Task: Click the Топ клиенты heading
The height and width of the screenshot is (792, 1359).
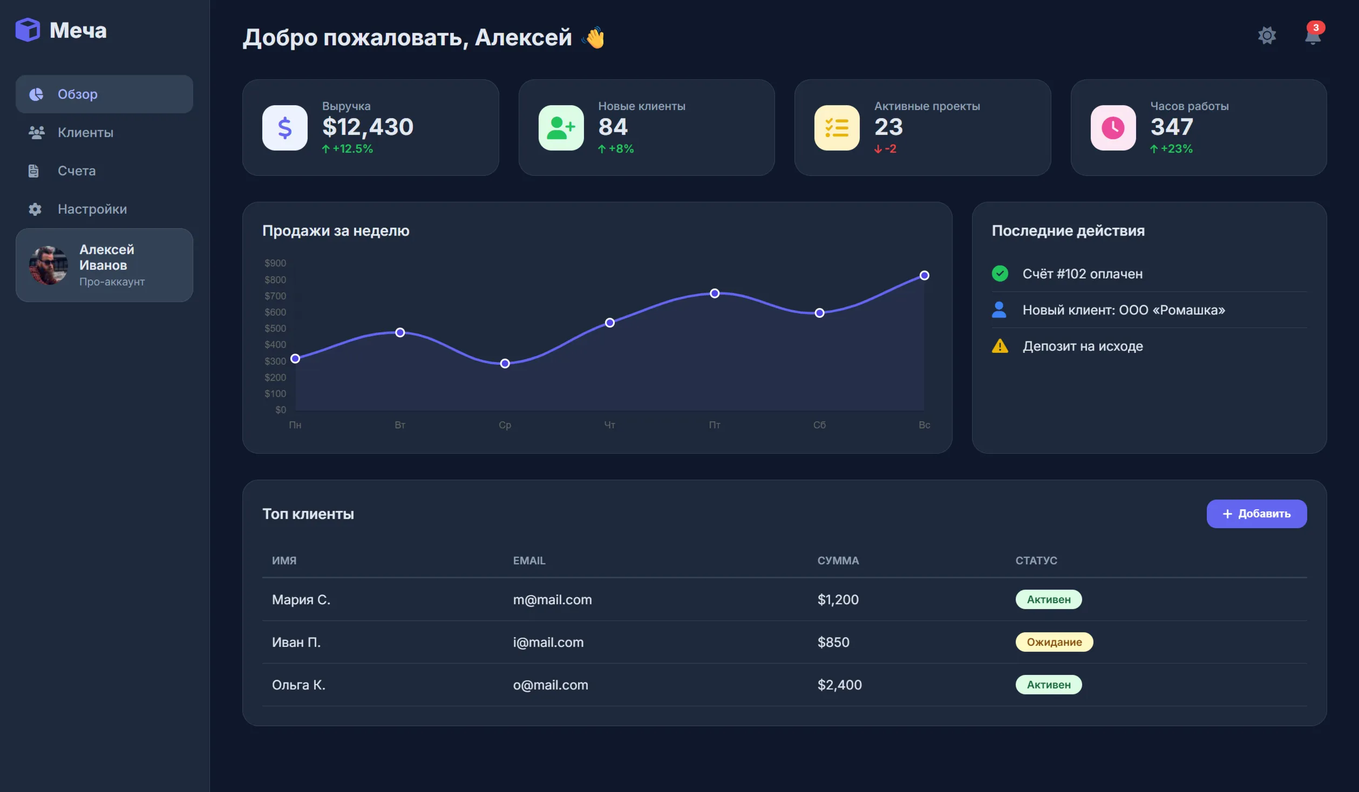Action: tap(308, 514)
